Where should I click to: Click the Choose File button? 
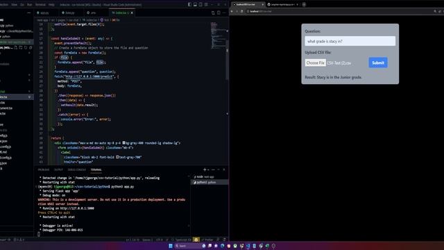[315, 63]
